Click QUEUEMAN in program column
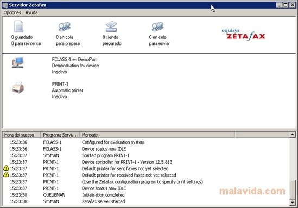The image size is (298, 208). click(x=54, y=195)
